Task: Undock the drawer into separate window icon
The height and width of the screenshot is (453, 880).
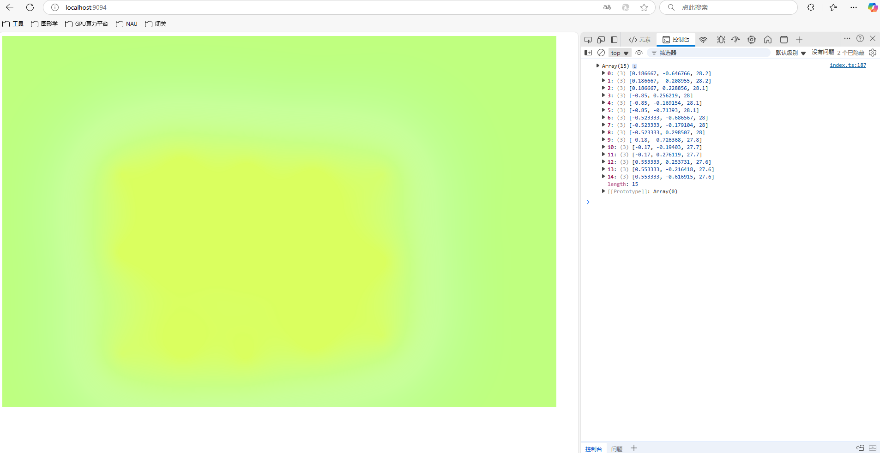Action: pos(860,448)
